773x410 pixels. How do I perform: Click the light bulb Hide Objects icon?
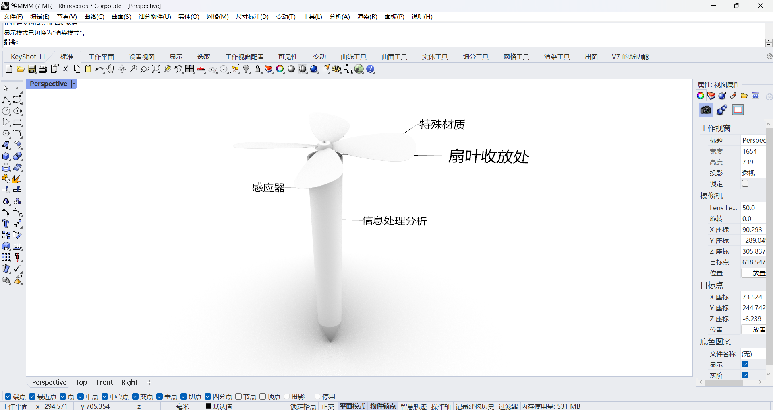(x=247, y=69)
